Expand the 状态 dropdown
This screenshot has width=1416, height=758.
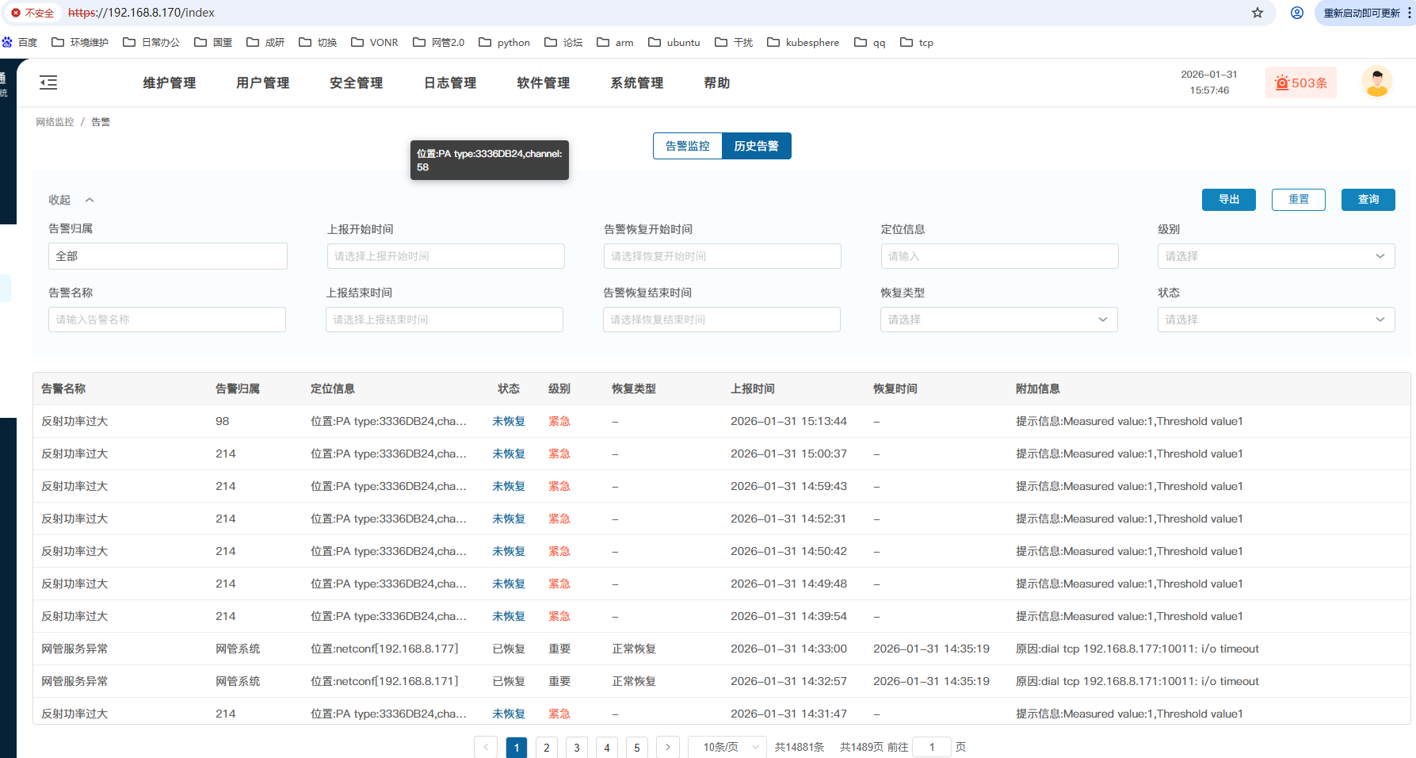(1276, 320)
